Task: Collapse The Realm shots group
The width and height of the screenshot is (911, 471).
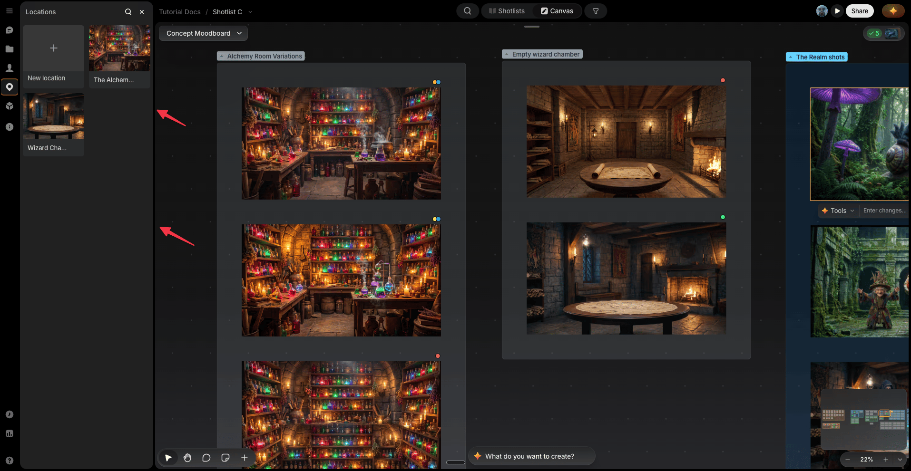Action: click(x=791, y=57)
